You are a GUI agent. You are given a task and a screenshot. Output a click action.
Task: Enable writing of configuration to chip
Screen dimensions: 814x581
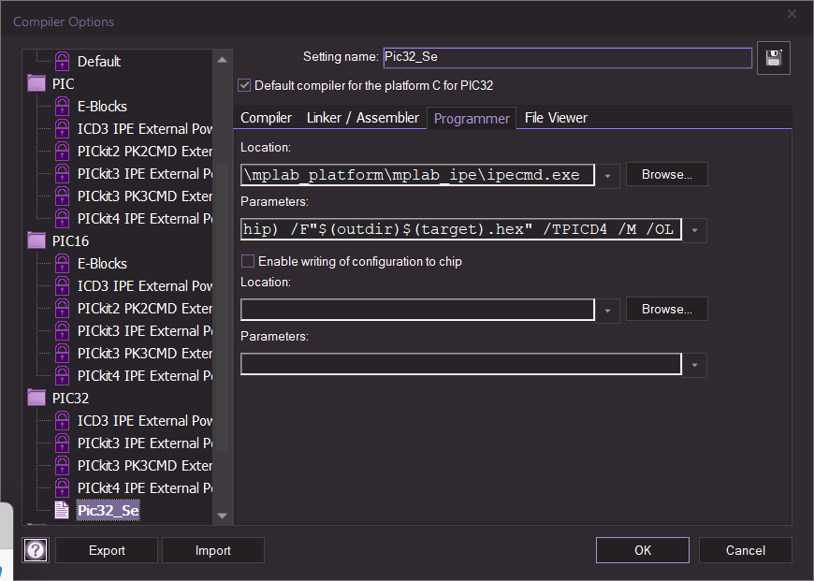click(248, 262)
